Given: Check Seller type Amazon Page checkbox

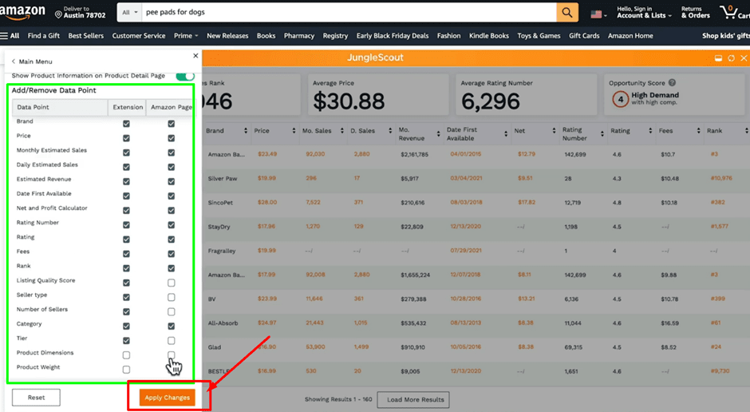Looking at the screenshot, I should pos(172,297).
